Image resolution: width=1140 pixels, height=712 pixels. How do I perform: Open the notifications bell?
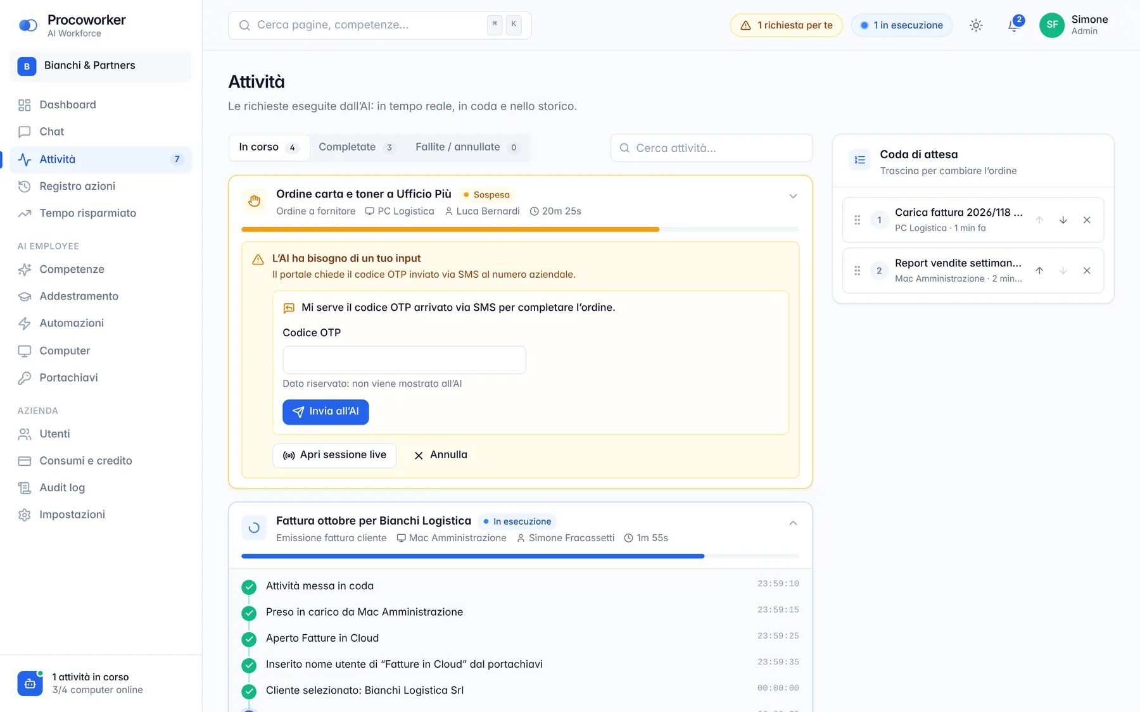[1013, 25]
